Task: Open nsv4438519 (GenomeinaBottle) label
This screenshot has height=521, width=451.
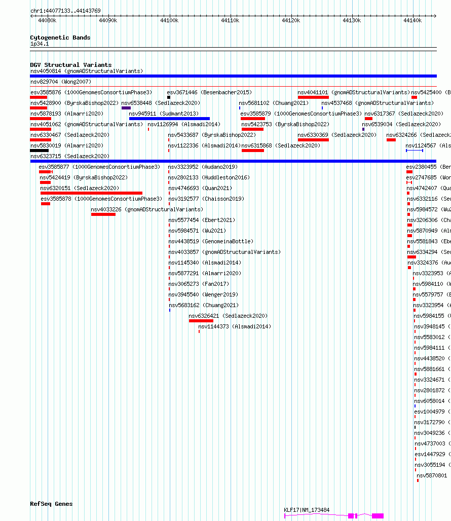Action: coord(211,241)
